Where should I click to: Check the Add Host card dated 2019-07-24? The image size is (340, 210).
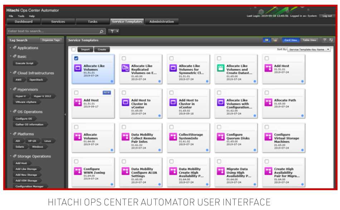click(267, 59)
